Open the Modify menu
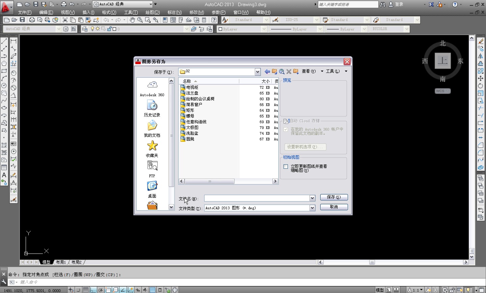Screen dimensions: 486x293 [x=196, y=12]
